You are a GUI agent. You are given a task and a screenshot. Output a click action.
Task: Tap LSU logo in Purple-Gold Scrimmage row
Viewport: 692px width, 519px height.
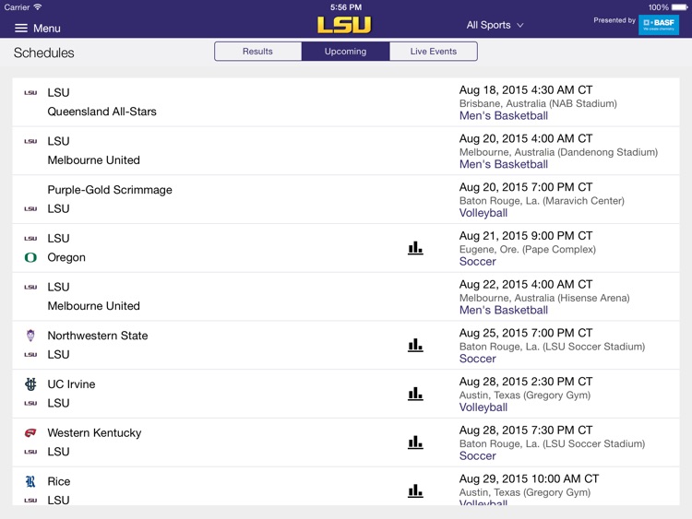(x=30, y=208)
